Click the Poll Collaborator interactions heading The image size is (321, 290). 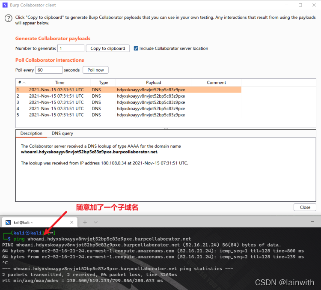(50, 60)
